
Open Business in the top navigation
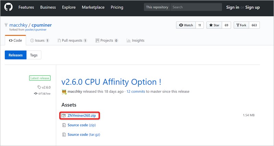point(48,7)
